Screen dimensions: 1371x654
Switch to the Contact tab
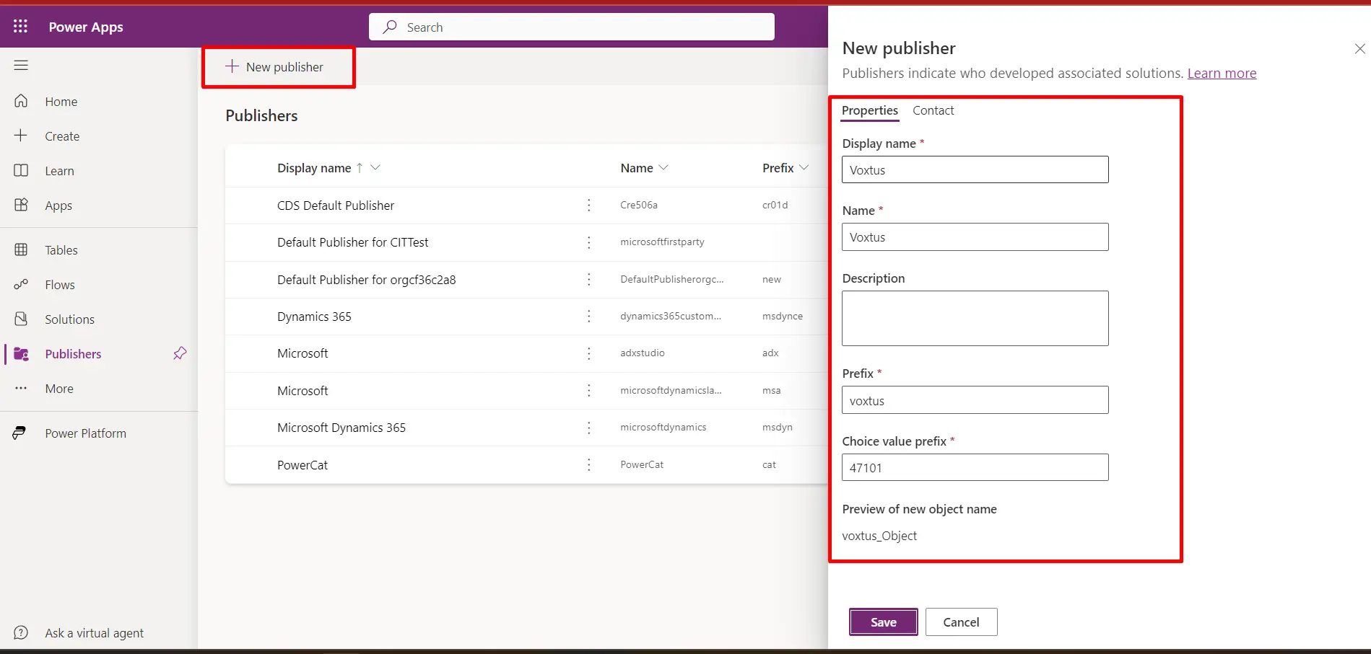coord(933,110)
